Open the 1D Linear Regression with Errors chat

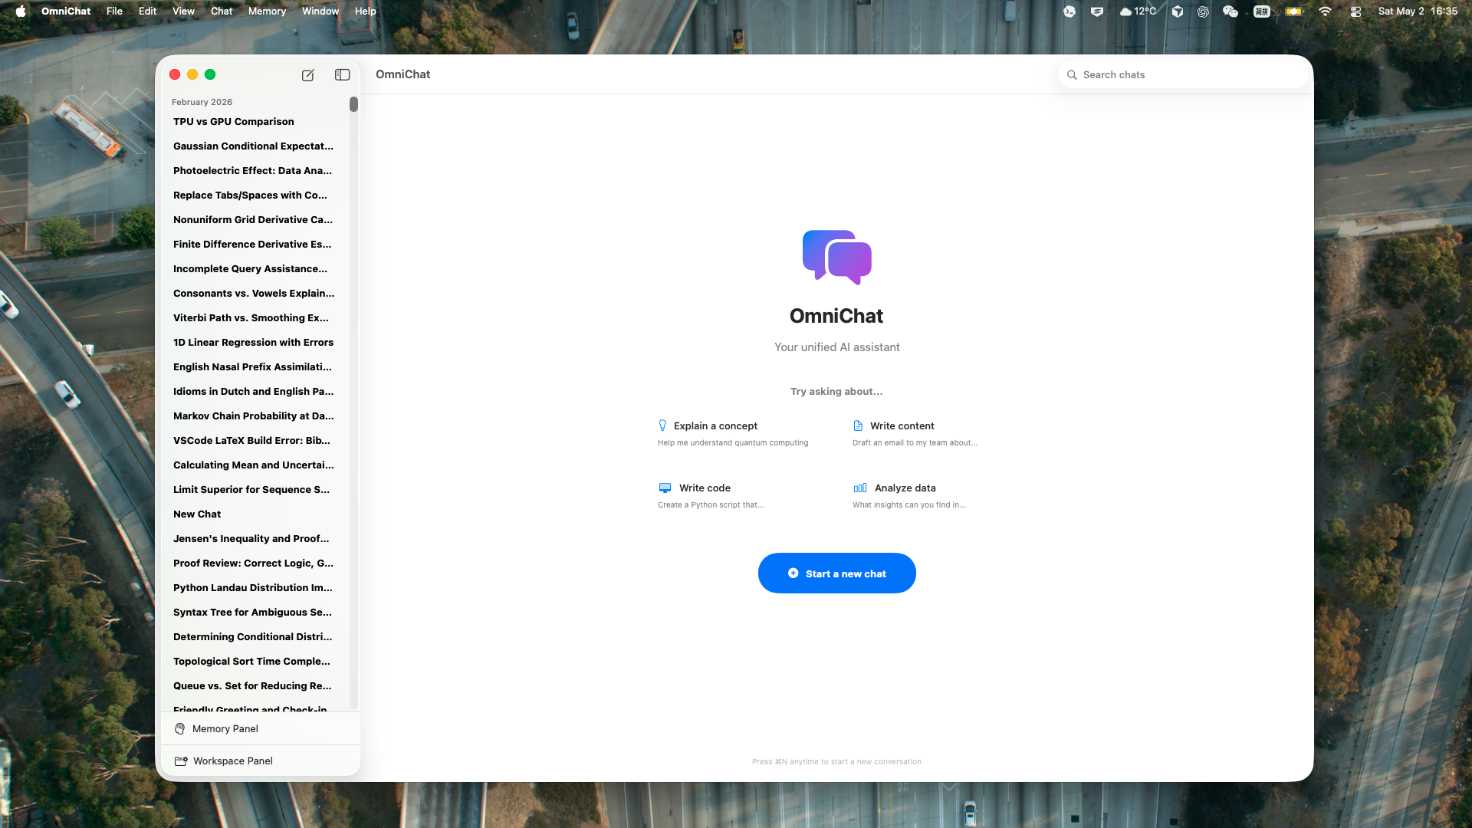tap(256, 343)
